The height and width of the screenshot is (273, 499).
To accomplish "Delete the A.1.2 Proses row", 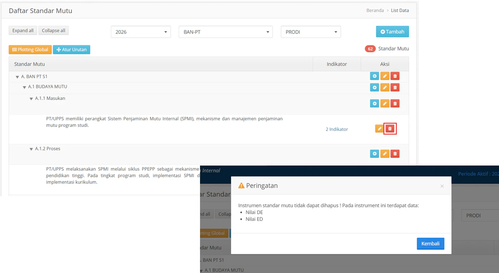I will (395, 153).
